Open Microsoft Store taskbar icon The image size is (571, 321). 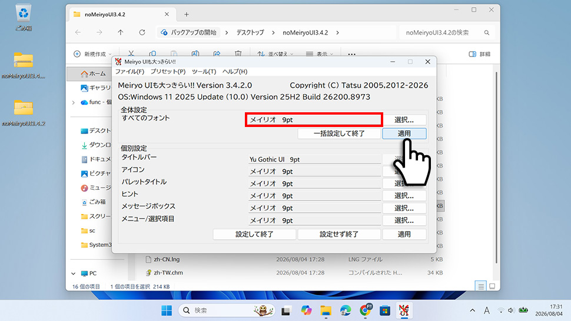click(x=384, y=310)
